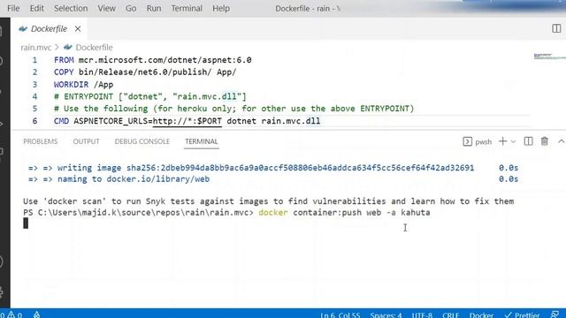Open the Help menu
The height and width of the screenshot is (318, 566).
[221, 8]
